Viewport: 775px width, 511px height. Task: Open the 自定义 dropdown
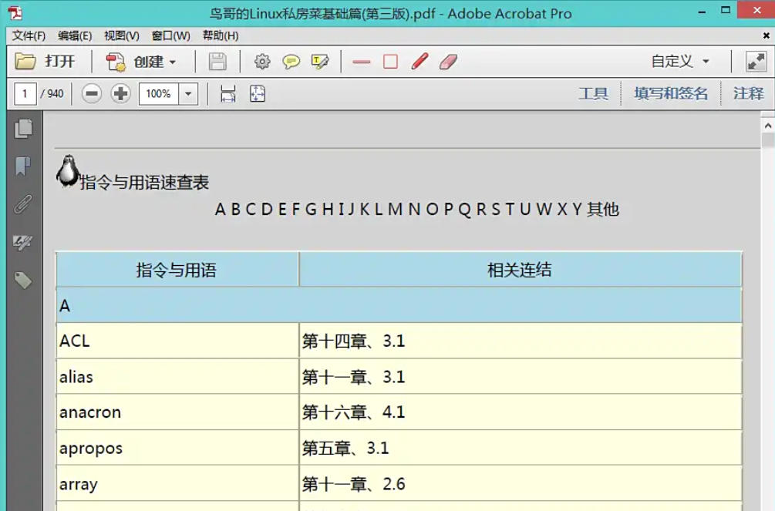pos(680,62)
